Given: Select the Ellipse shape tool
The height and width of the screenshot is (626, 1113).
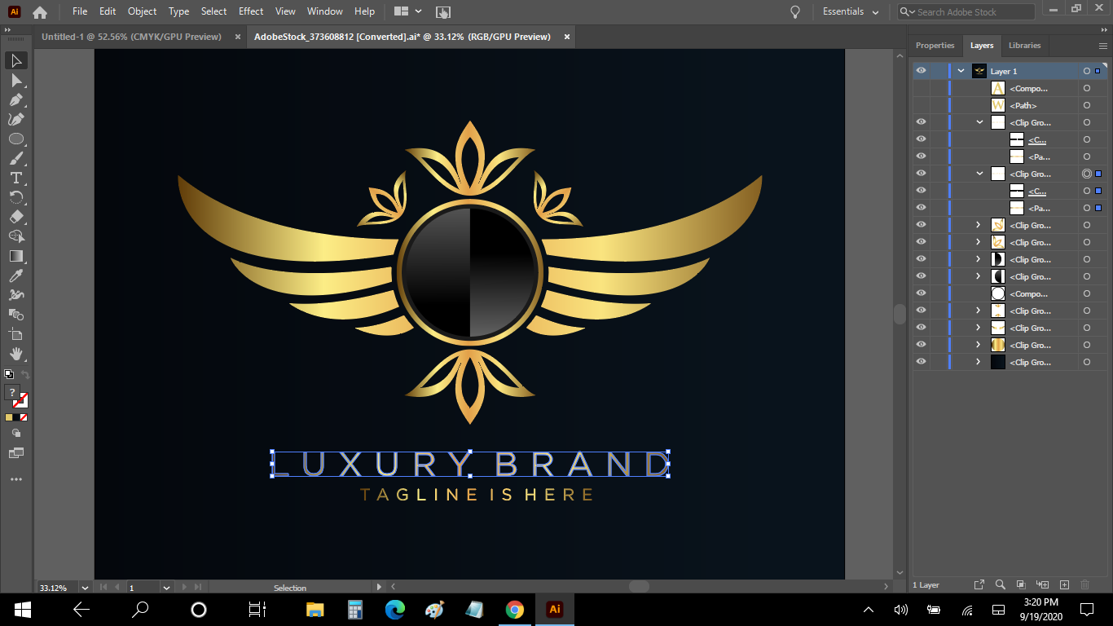Looking at the screenshot, I should (15, 139).
